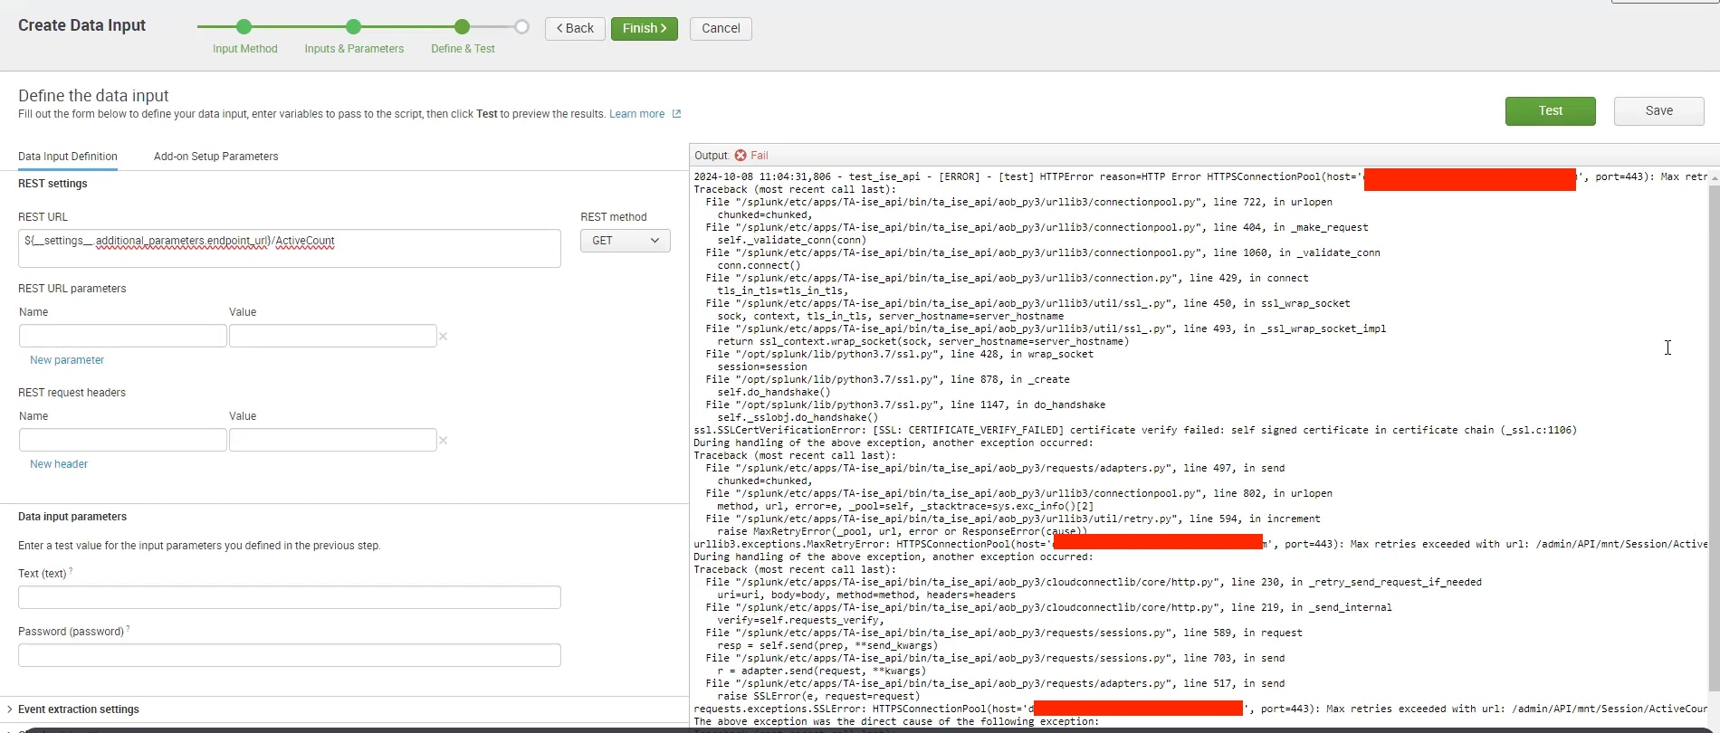Open the Learn more link
Image resolution: width=1720 pixels, height=733 pixels.
tap(636, 114)
